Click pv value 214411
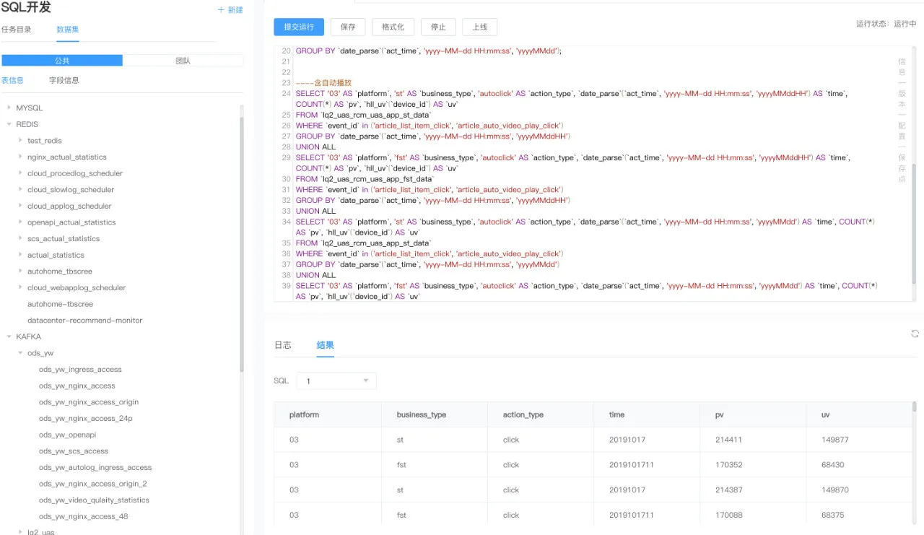This screenshot has height=535, width=924. click(x=728, y=440)
